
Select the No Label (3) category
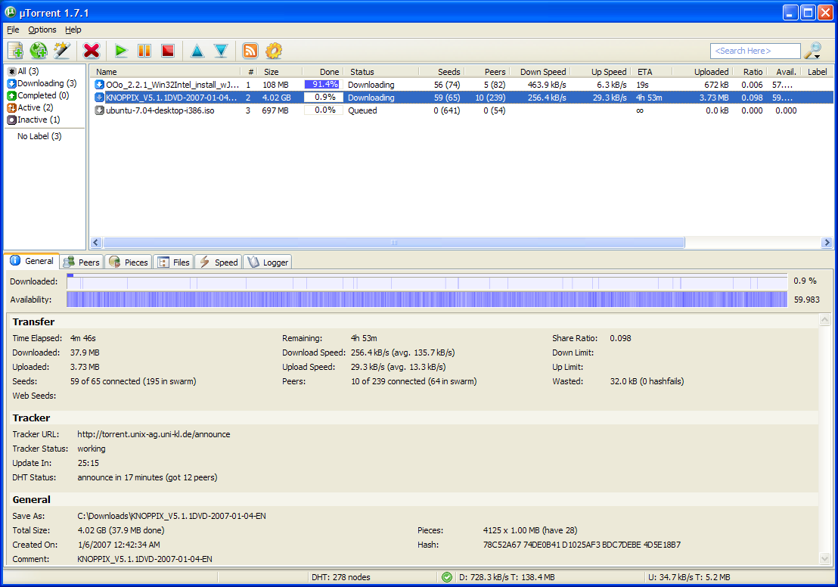40,136
